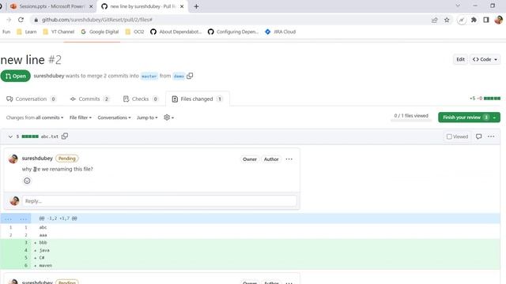506x284 pixels.
Task: Add a file comment on abc.txt
Action: (478, 136)
